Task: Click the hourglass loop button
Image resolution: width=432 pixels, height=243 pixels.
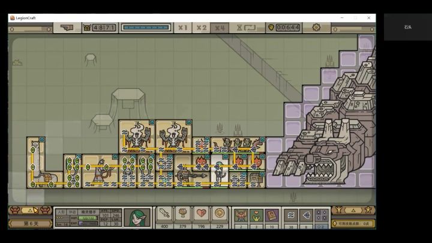Action: tap(247, 28)
